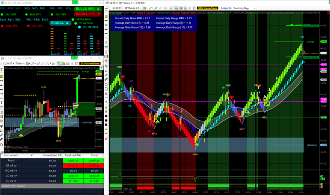Click the ADN-High label in Renko chart

pyautogui.click(x=312, y=145)
